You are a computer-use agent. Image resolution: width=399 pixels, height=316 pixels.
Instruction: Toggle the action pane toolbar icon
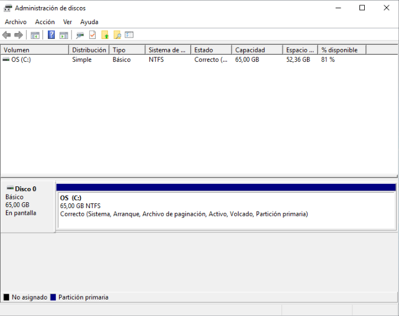(64, 35)
